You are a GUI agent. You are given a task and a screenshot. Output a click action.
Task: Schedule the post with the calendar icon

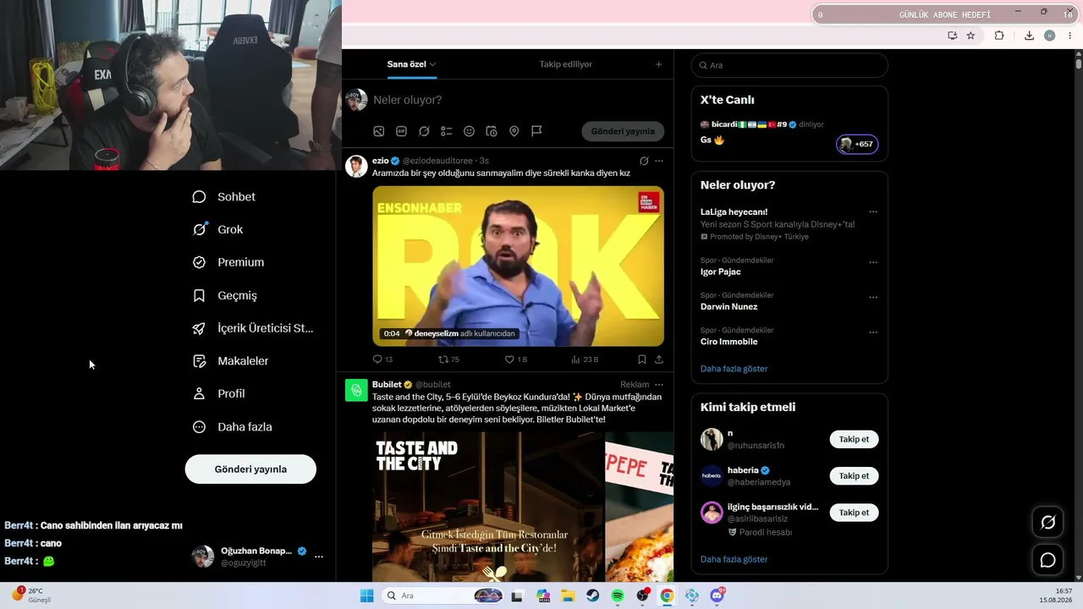(x=492, y=131)
